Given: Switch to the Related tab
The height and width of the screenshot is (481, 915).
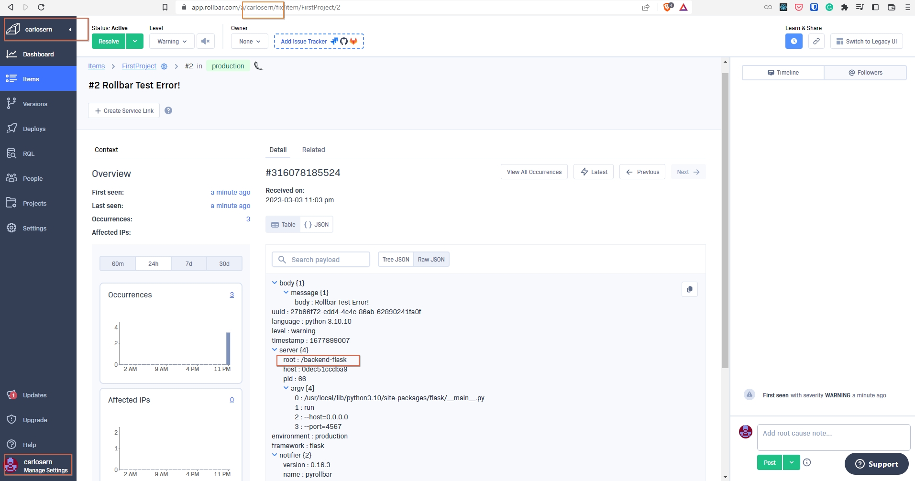Looking at the screenshot, I should tap(313, 150).
